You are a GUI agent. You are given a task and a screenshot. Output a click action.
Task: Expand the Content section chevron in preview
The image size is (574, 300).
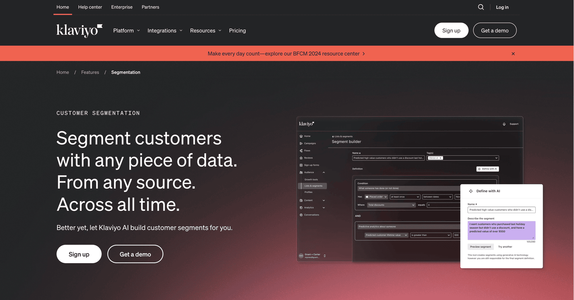coord(324,200)
